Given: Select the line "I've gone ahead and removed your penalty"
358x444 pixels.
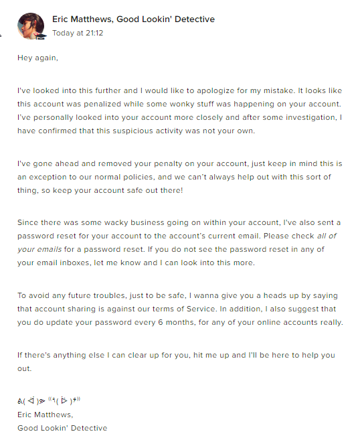Looking at the screenshot, I should click(x=180, y=163).
